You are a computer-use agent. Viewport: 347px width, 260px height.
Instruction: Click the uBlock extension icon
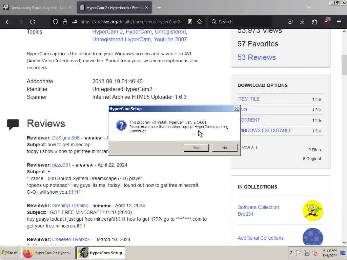pos(327,21)
